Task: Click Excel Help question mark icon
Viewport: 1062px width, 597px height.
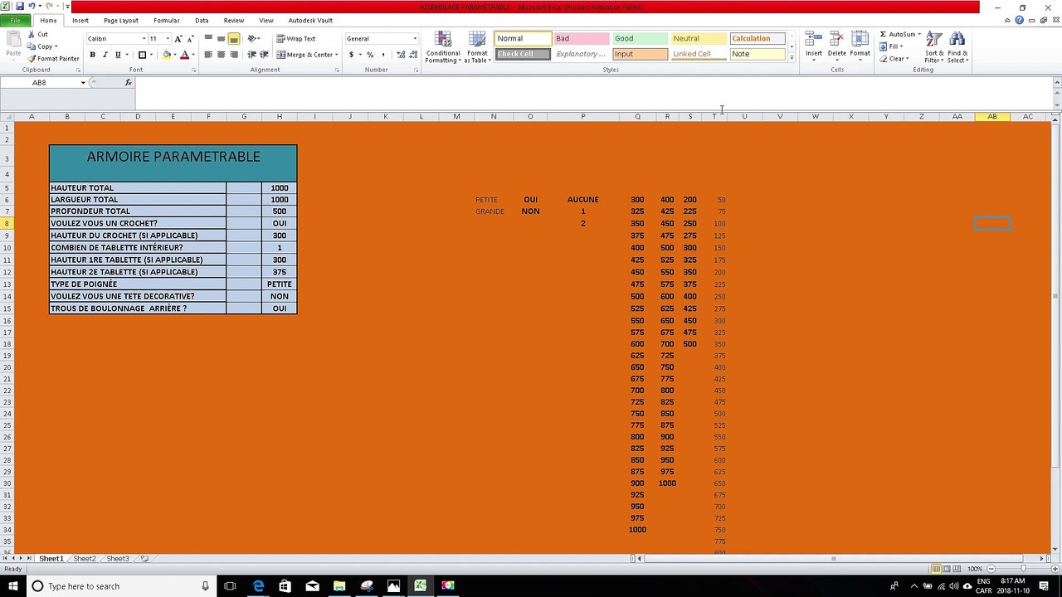Action: (1019, 20)
